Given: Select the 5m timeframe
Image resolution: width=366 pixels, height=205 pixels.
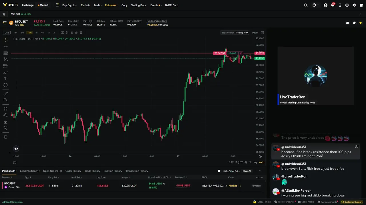Looking at the screenshot, I should [x=22, y=33].
